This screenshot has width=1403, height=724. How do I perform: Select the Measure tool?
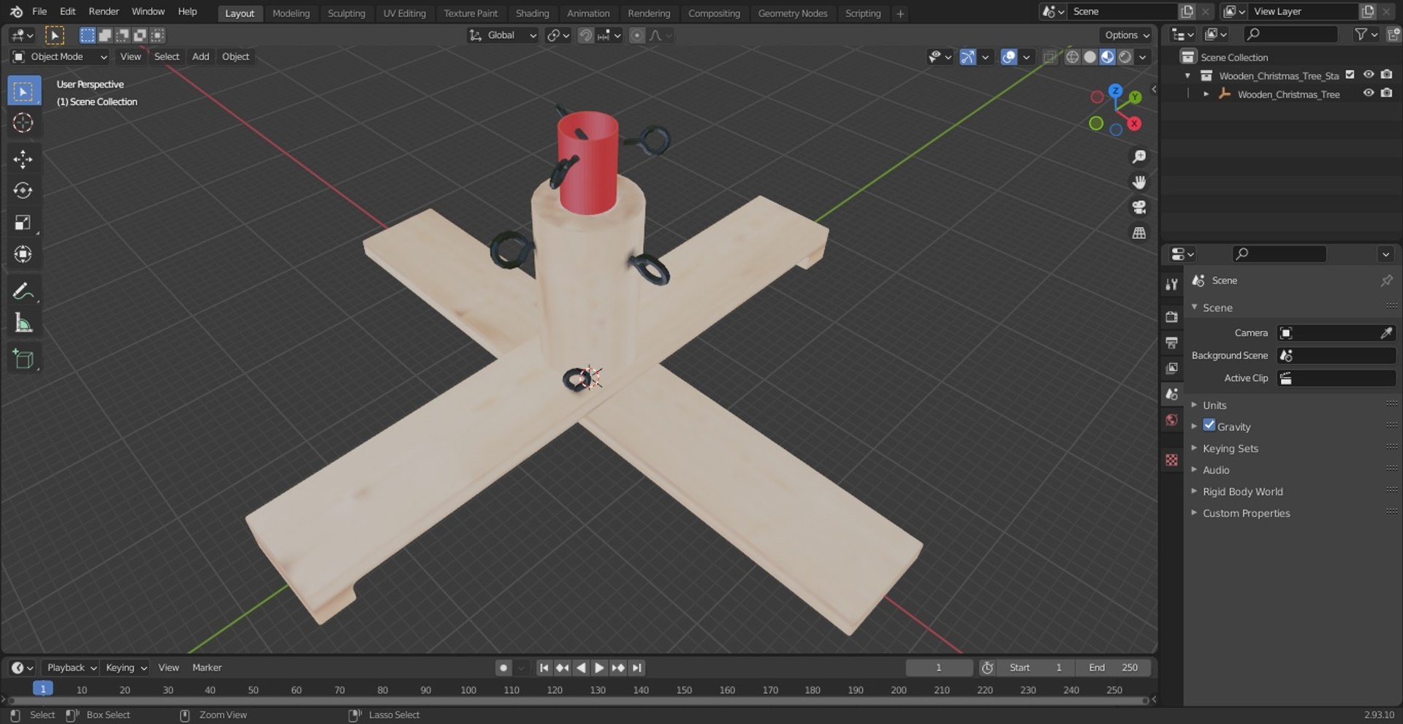pos(23,323)
